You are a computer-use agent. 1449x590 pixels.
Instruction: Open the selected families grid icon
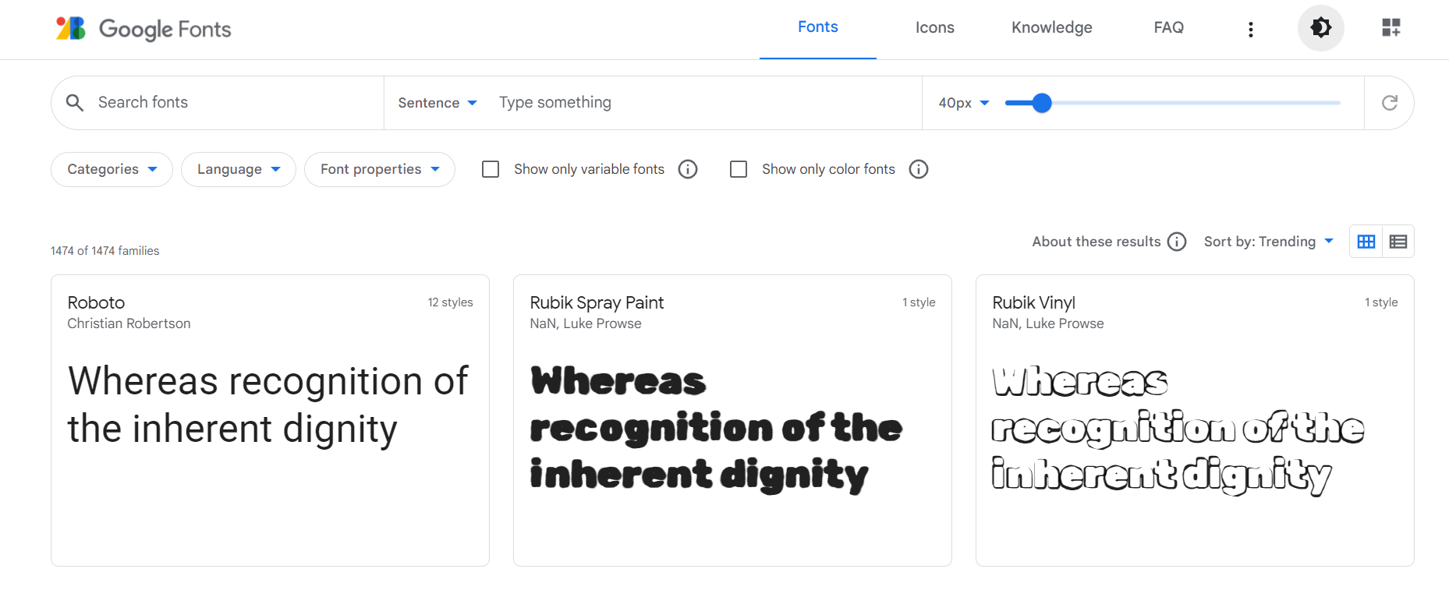(x=1391, y=28)
